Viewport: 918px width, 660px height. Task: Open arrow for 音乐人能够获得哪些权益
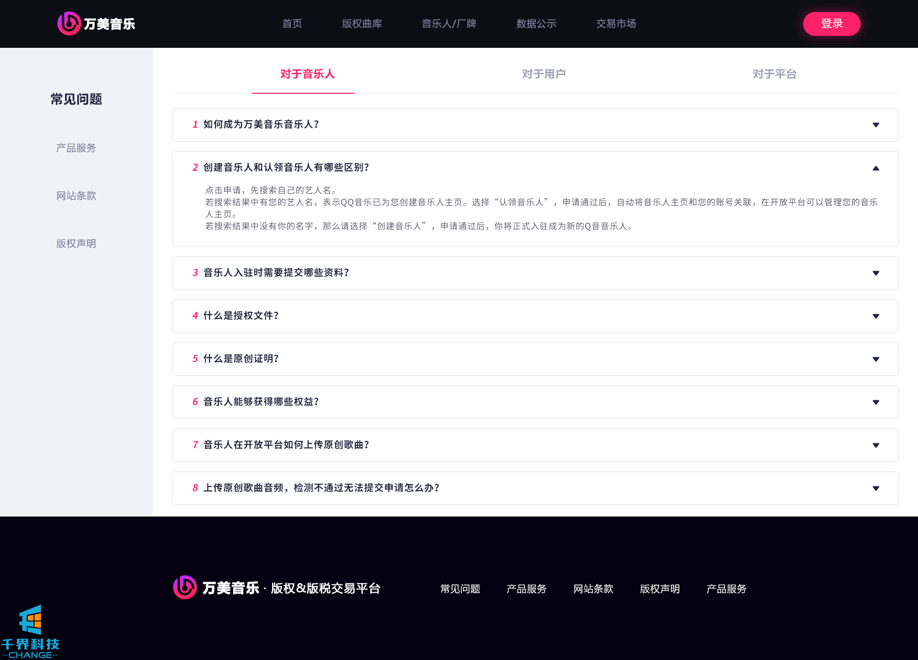coord(875,402)
